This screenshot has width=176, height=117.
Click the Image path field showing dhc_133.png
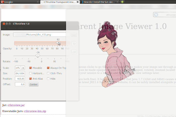[42, 35]
